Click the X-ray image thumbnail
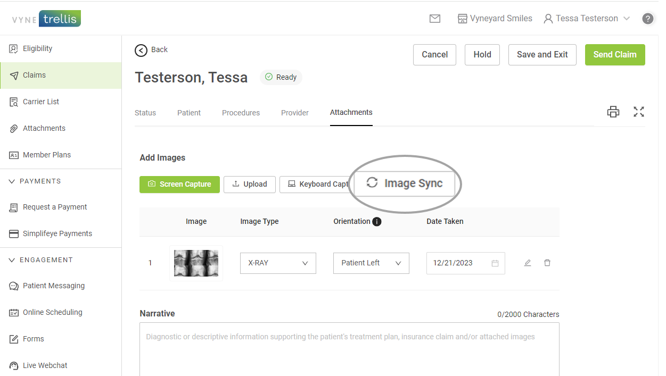666x376 pixels. [x=196, y=263]
